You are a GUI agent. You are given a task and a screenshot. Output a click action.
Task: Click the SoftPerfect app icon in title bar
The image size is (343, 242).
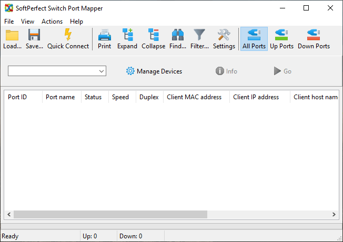point(9,8)
